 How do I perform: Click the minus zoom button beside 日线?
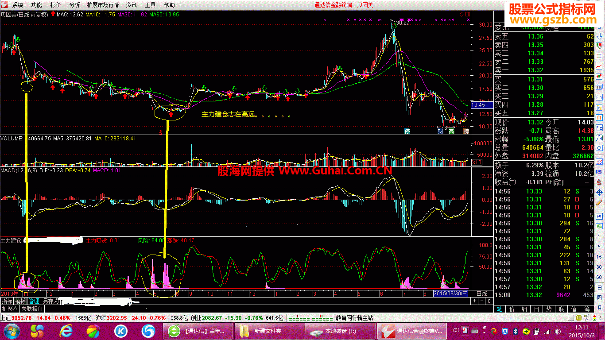point(482,301)
